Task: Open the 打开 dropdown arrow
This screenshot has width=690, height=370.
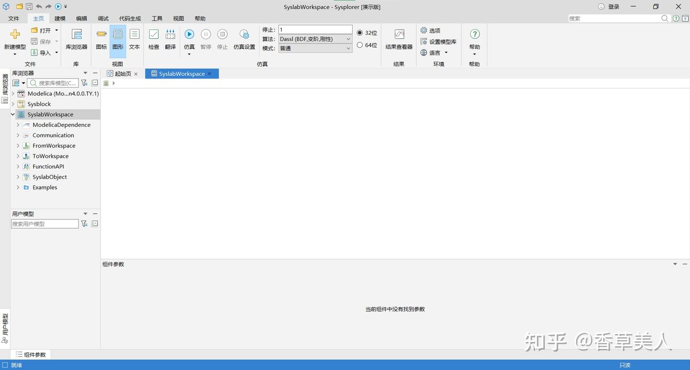Action: pyautogui.click(x=57, y=30)
